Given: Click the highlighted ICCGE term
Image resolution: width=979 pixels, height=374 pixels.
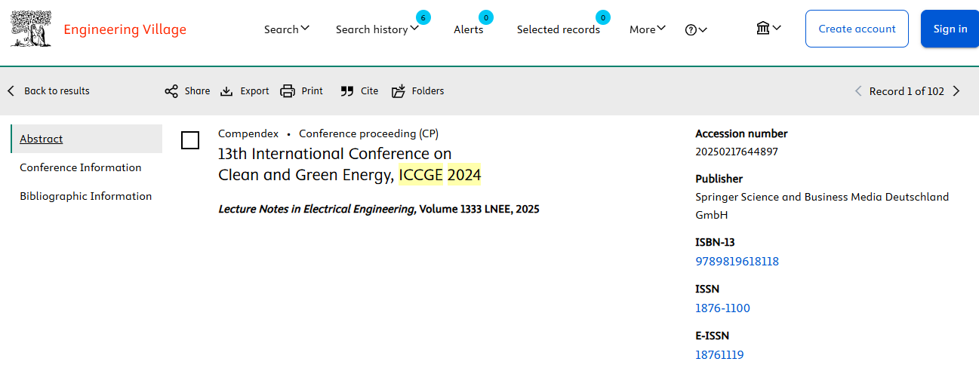Looking at the screenshot, I should 421,175.
